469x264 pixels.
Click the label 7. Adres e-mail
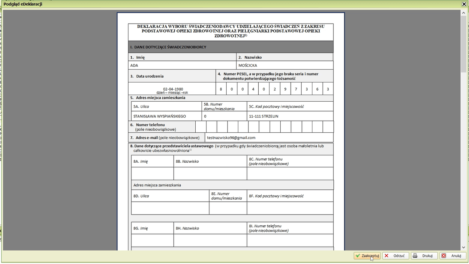pyautogui.click(x=144, y=138)
